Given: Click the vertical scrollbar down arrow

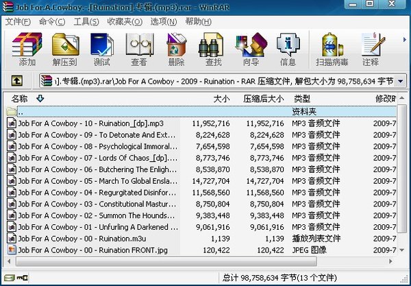Looking at the screenshot, I should 402,250.
